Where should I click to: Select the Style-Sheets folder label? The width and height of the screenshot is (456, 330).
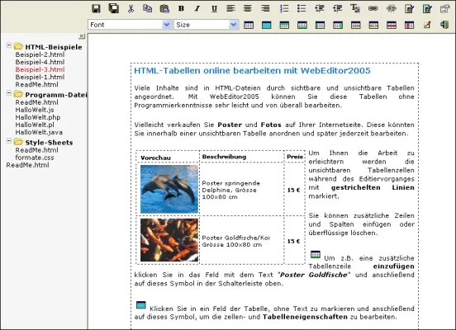[49, 143]
